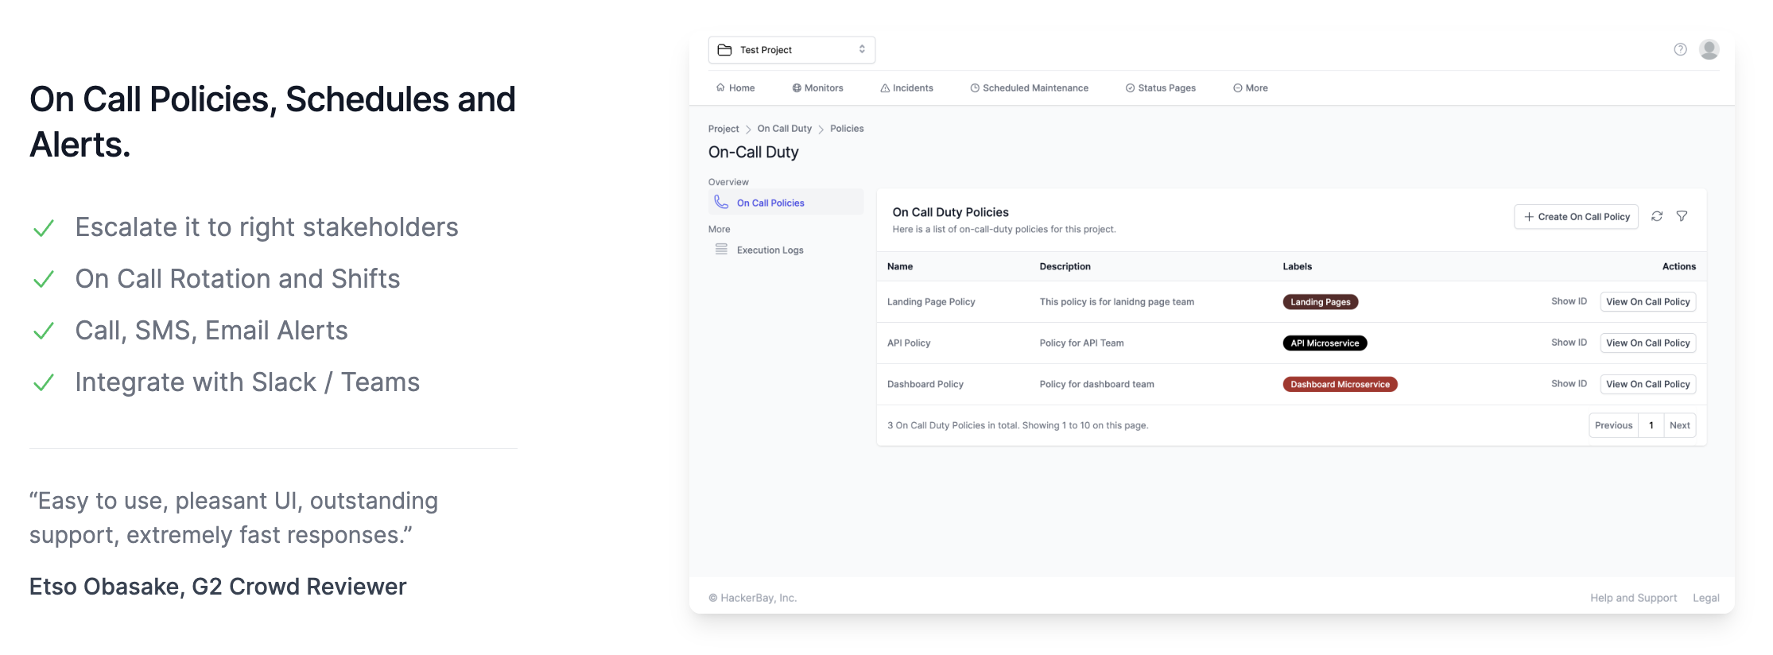Open the More navigation menu
The height and width of the screenshot is (655, 1773).
point(1251,88)
